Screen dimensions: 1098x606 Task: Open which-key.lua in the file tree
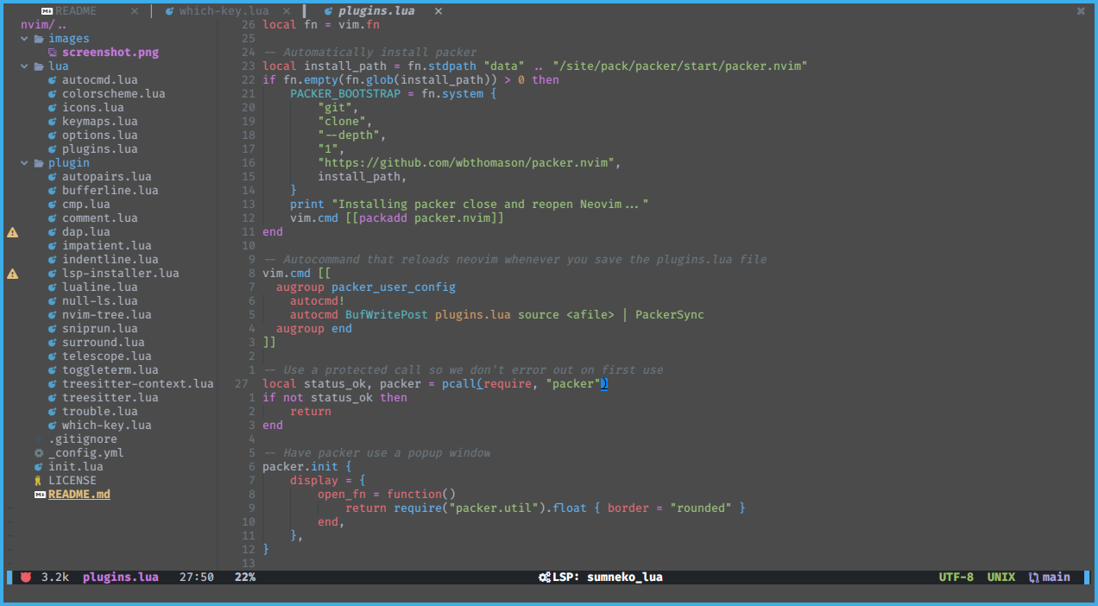pyautogui.click(x=106, y=426)
